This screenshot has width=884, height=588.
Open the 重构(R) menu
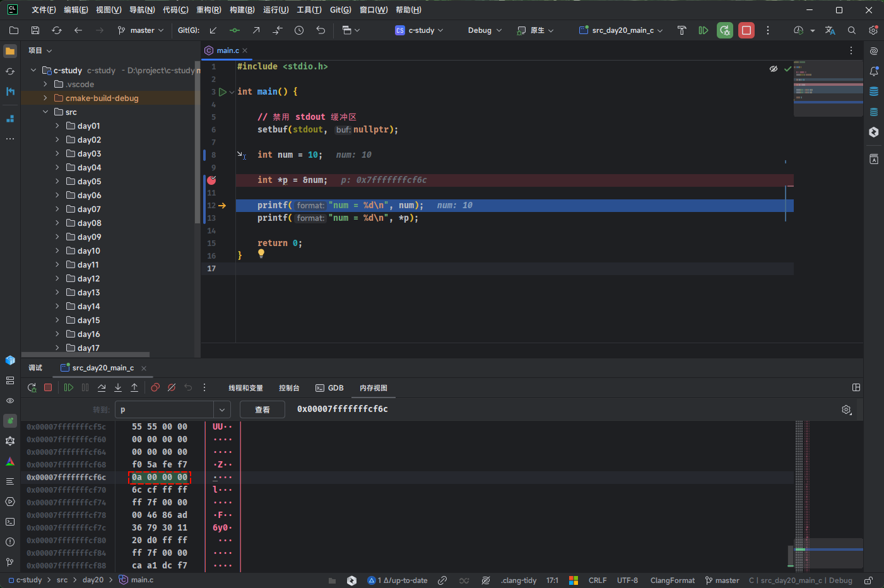coord(208,10)
